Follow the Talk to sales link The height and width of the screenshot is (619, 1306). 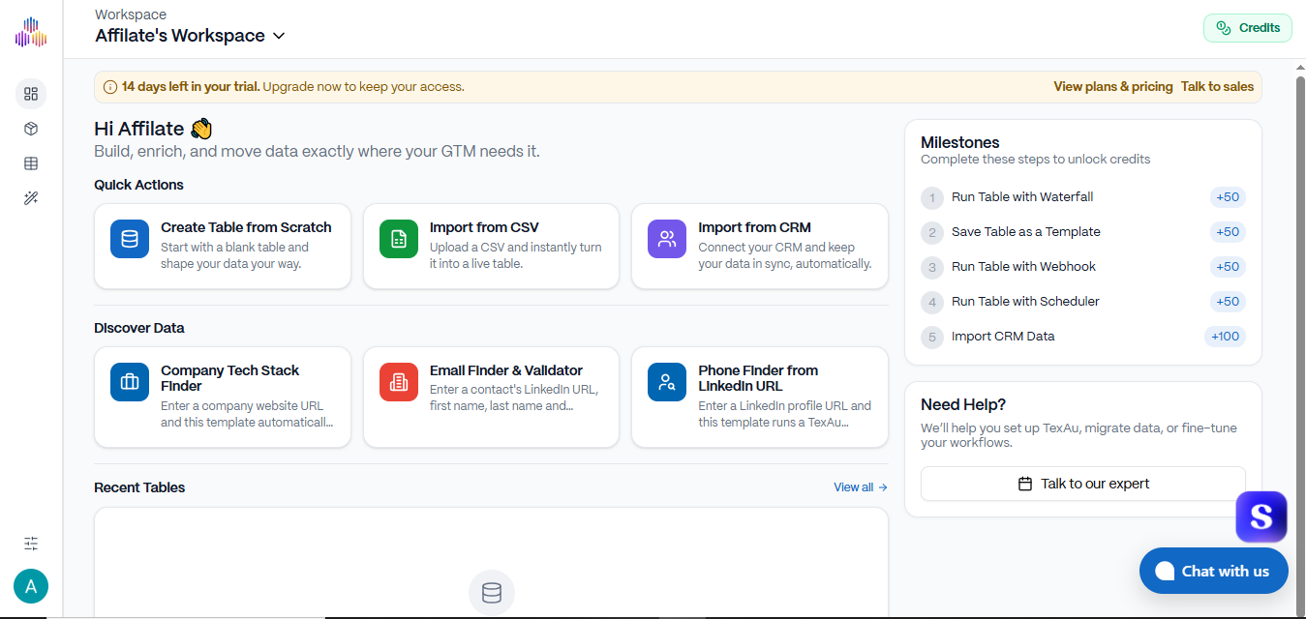click(1217, 87)
